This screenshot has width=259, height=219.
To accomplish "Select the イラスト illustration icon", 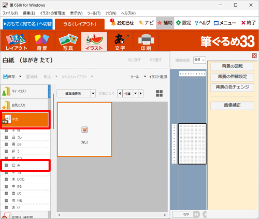I will coord(94,42).
